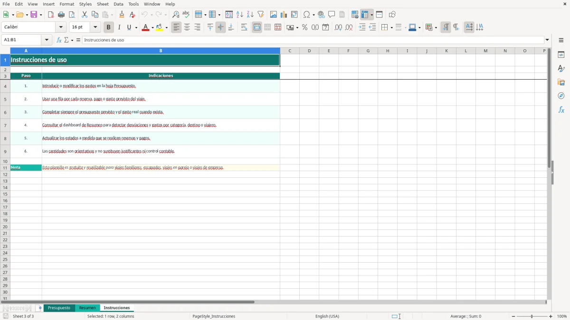570x320 pixels.
Task: Toggle the AutoFilter funnel icon
Action: [261, 15]
